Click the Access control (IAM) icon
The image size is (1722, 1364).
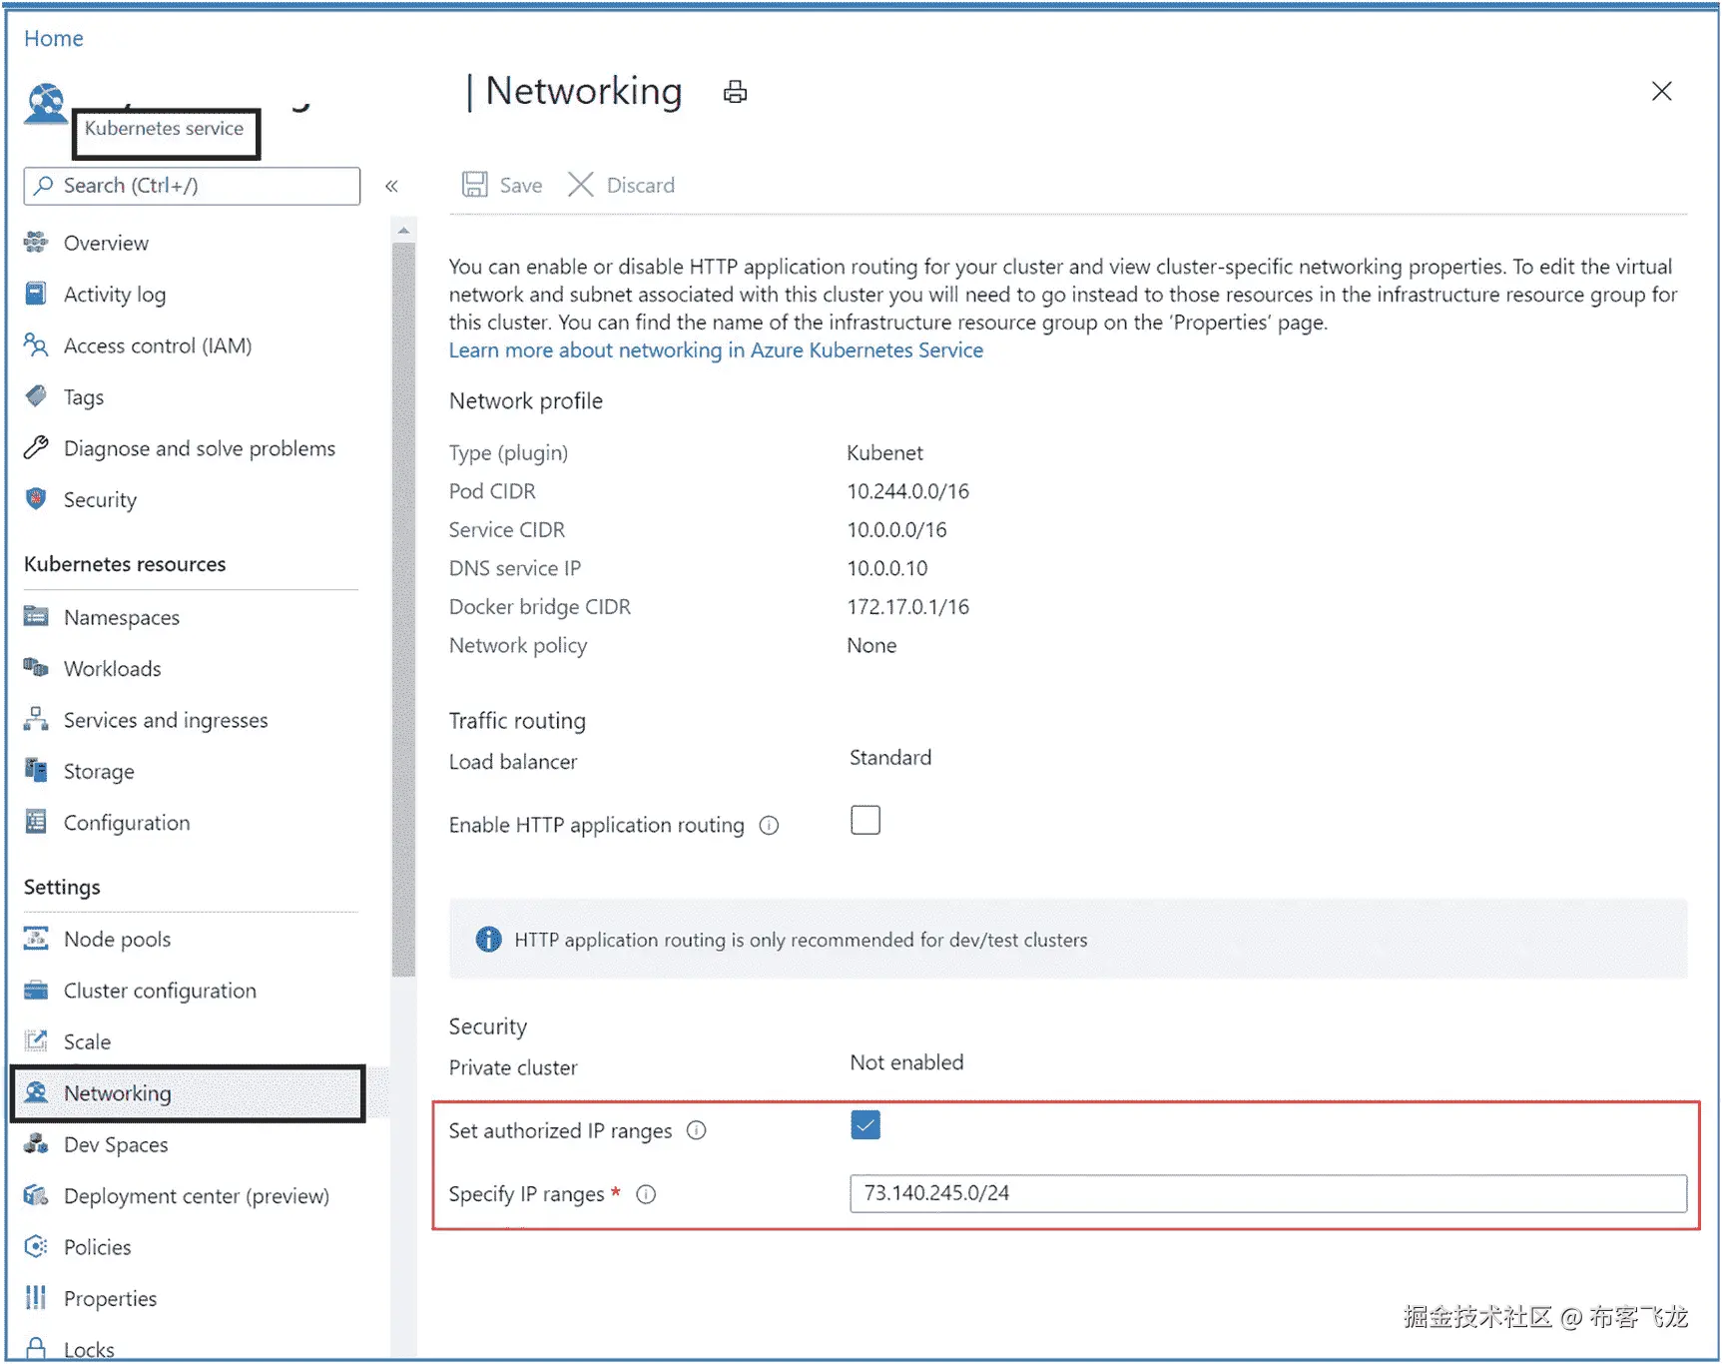[x=36, y=345]
